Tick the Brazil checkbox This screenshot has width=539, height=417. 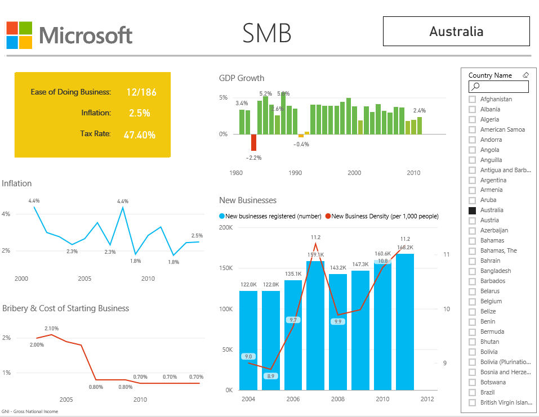(x=472, y=392)
